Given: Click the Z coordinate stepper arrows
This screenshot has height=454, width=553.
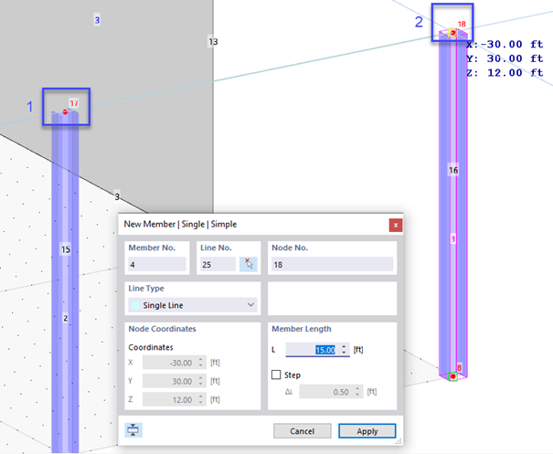Looking at the screenshot, I should coord(201,400).
